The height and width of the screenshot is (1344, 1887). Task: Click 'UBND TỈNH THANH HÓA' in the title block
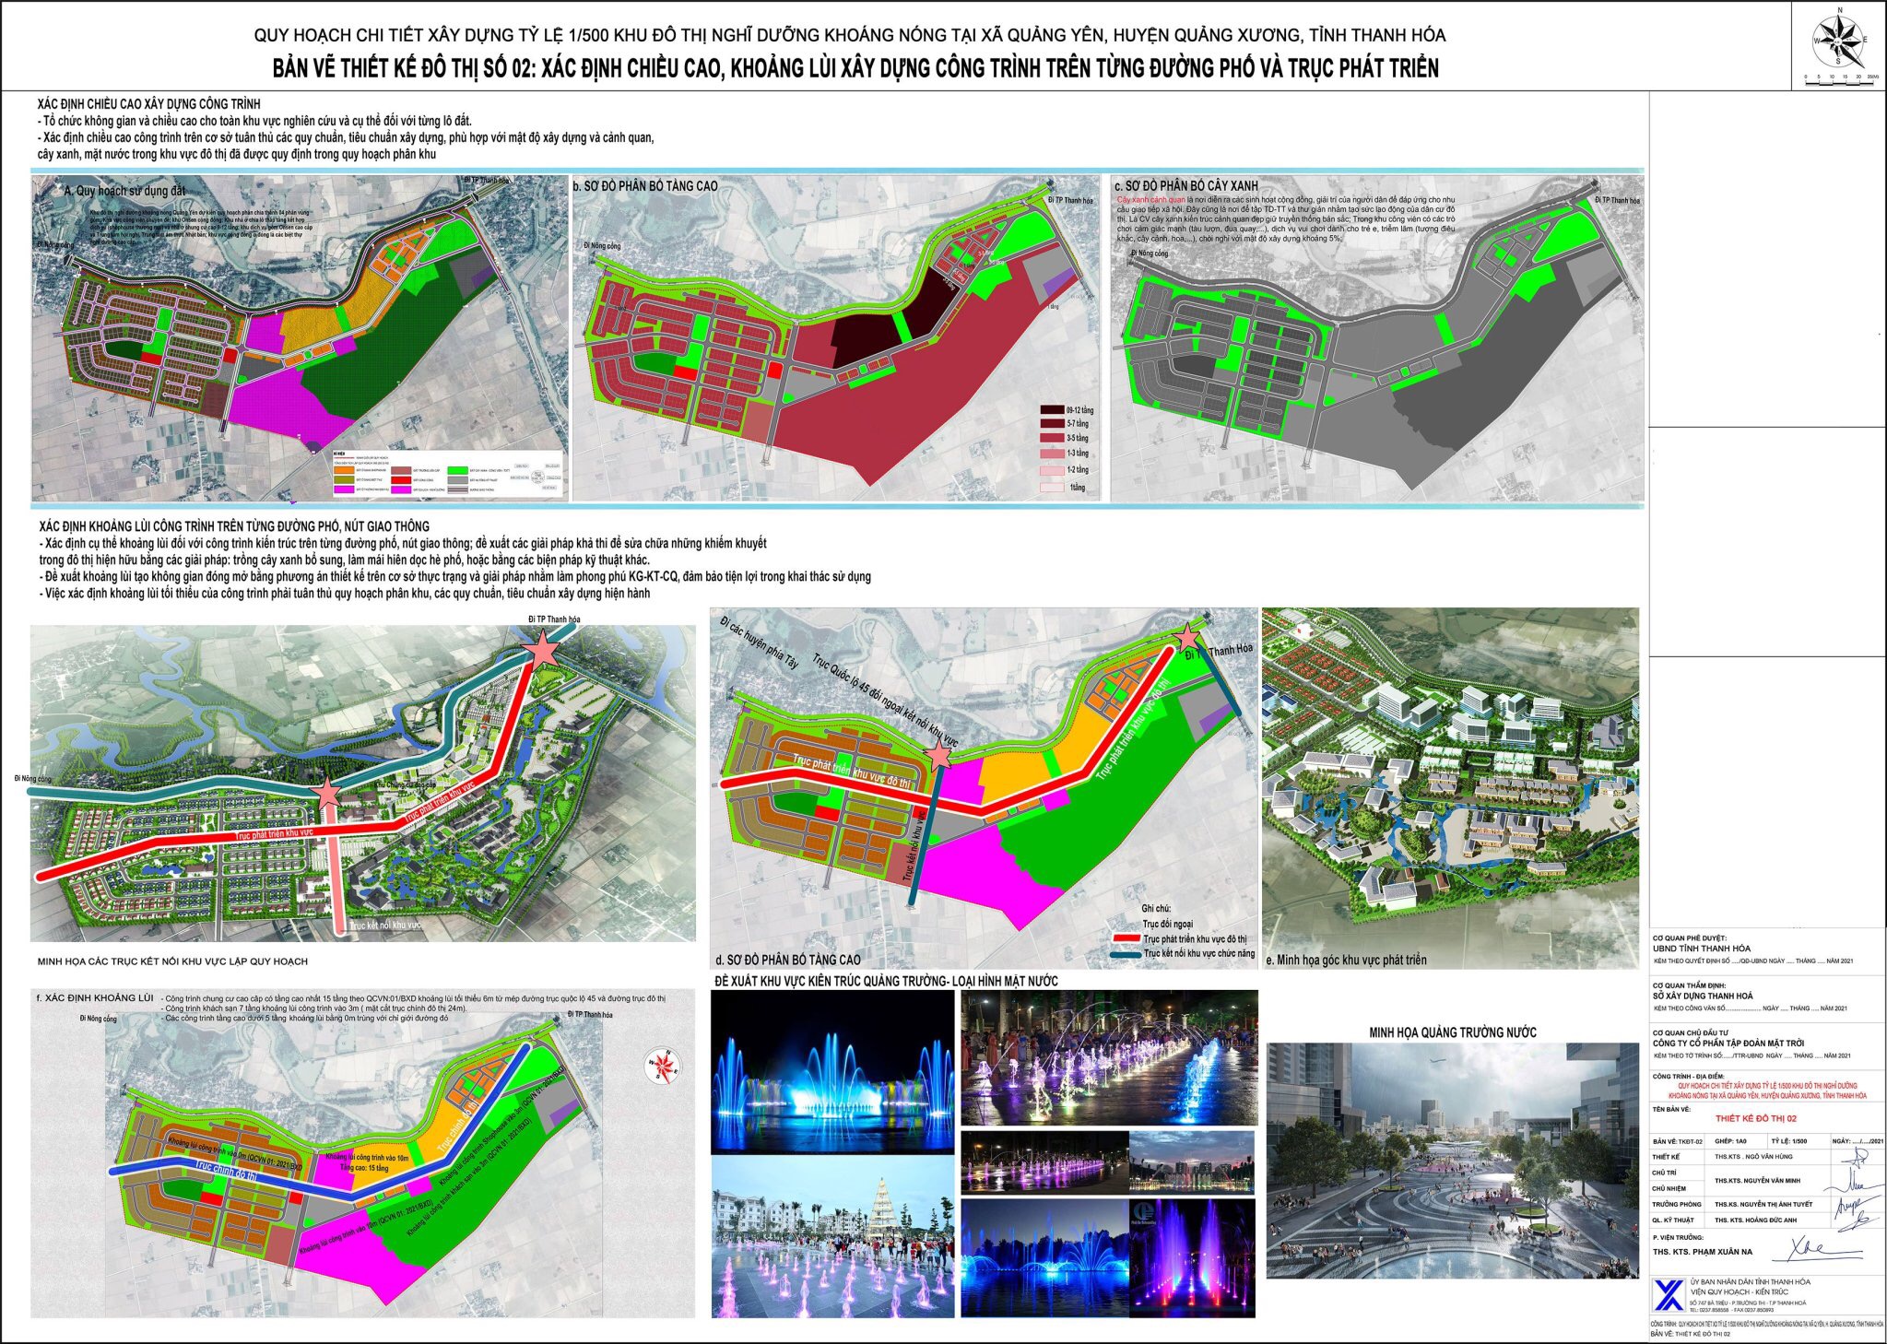[x=1702, y=949]
